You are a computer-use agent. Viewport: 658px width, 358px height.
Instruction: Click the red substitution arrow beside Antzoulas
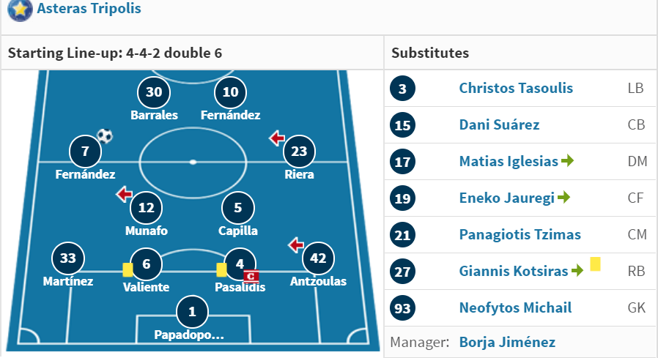pyautogui.click(x=296, y=245)
